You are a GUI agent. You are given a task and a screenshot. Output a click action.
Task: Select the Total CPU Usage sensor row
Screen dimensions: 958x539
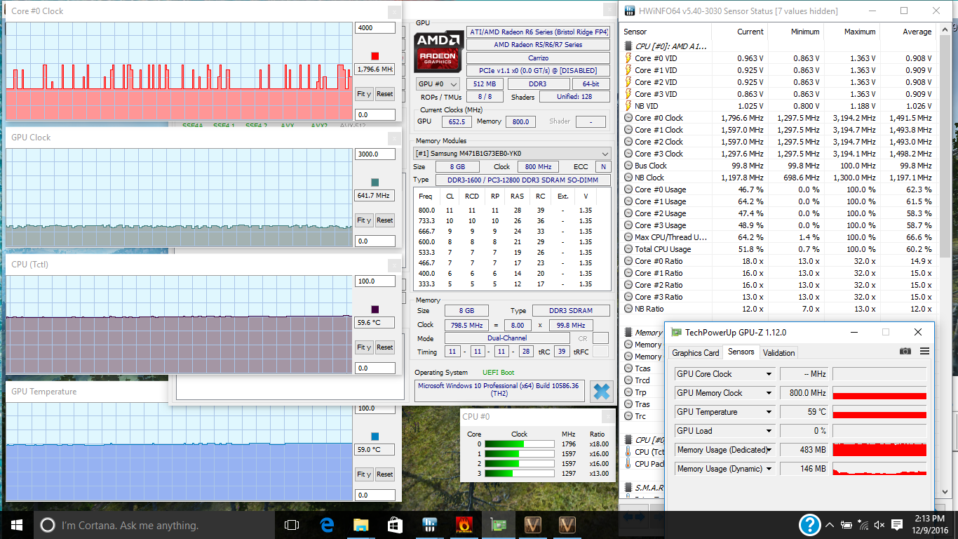779,249
